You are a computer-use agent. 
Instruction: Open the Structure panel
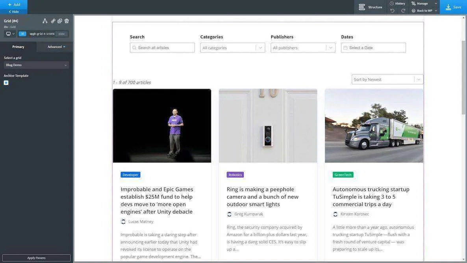[371, 7]
